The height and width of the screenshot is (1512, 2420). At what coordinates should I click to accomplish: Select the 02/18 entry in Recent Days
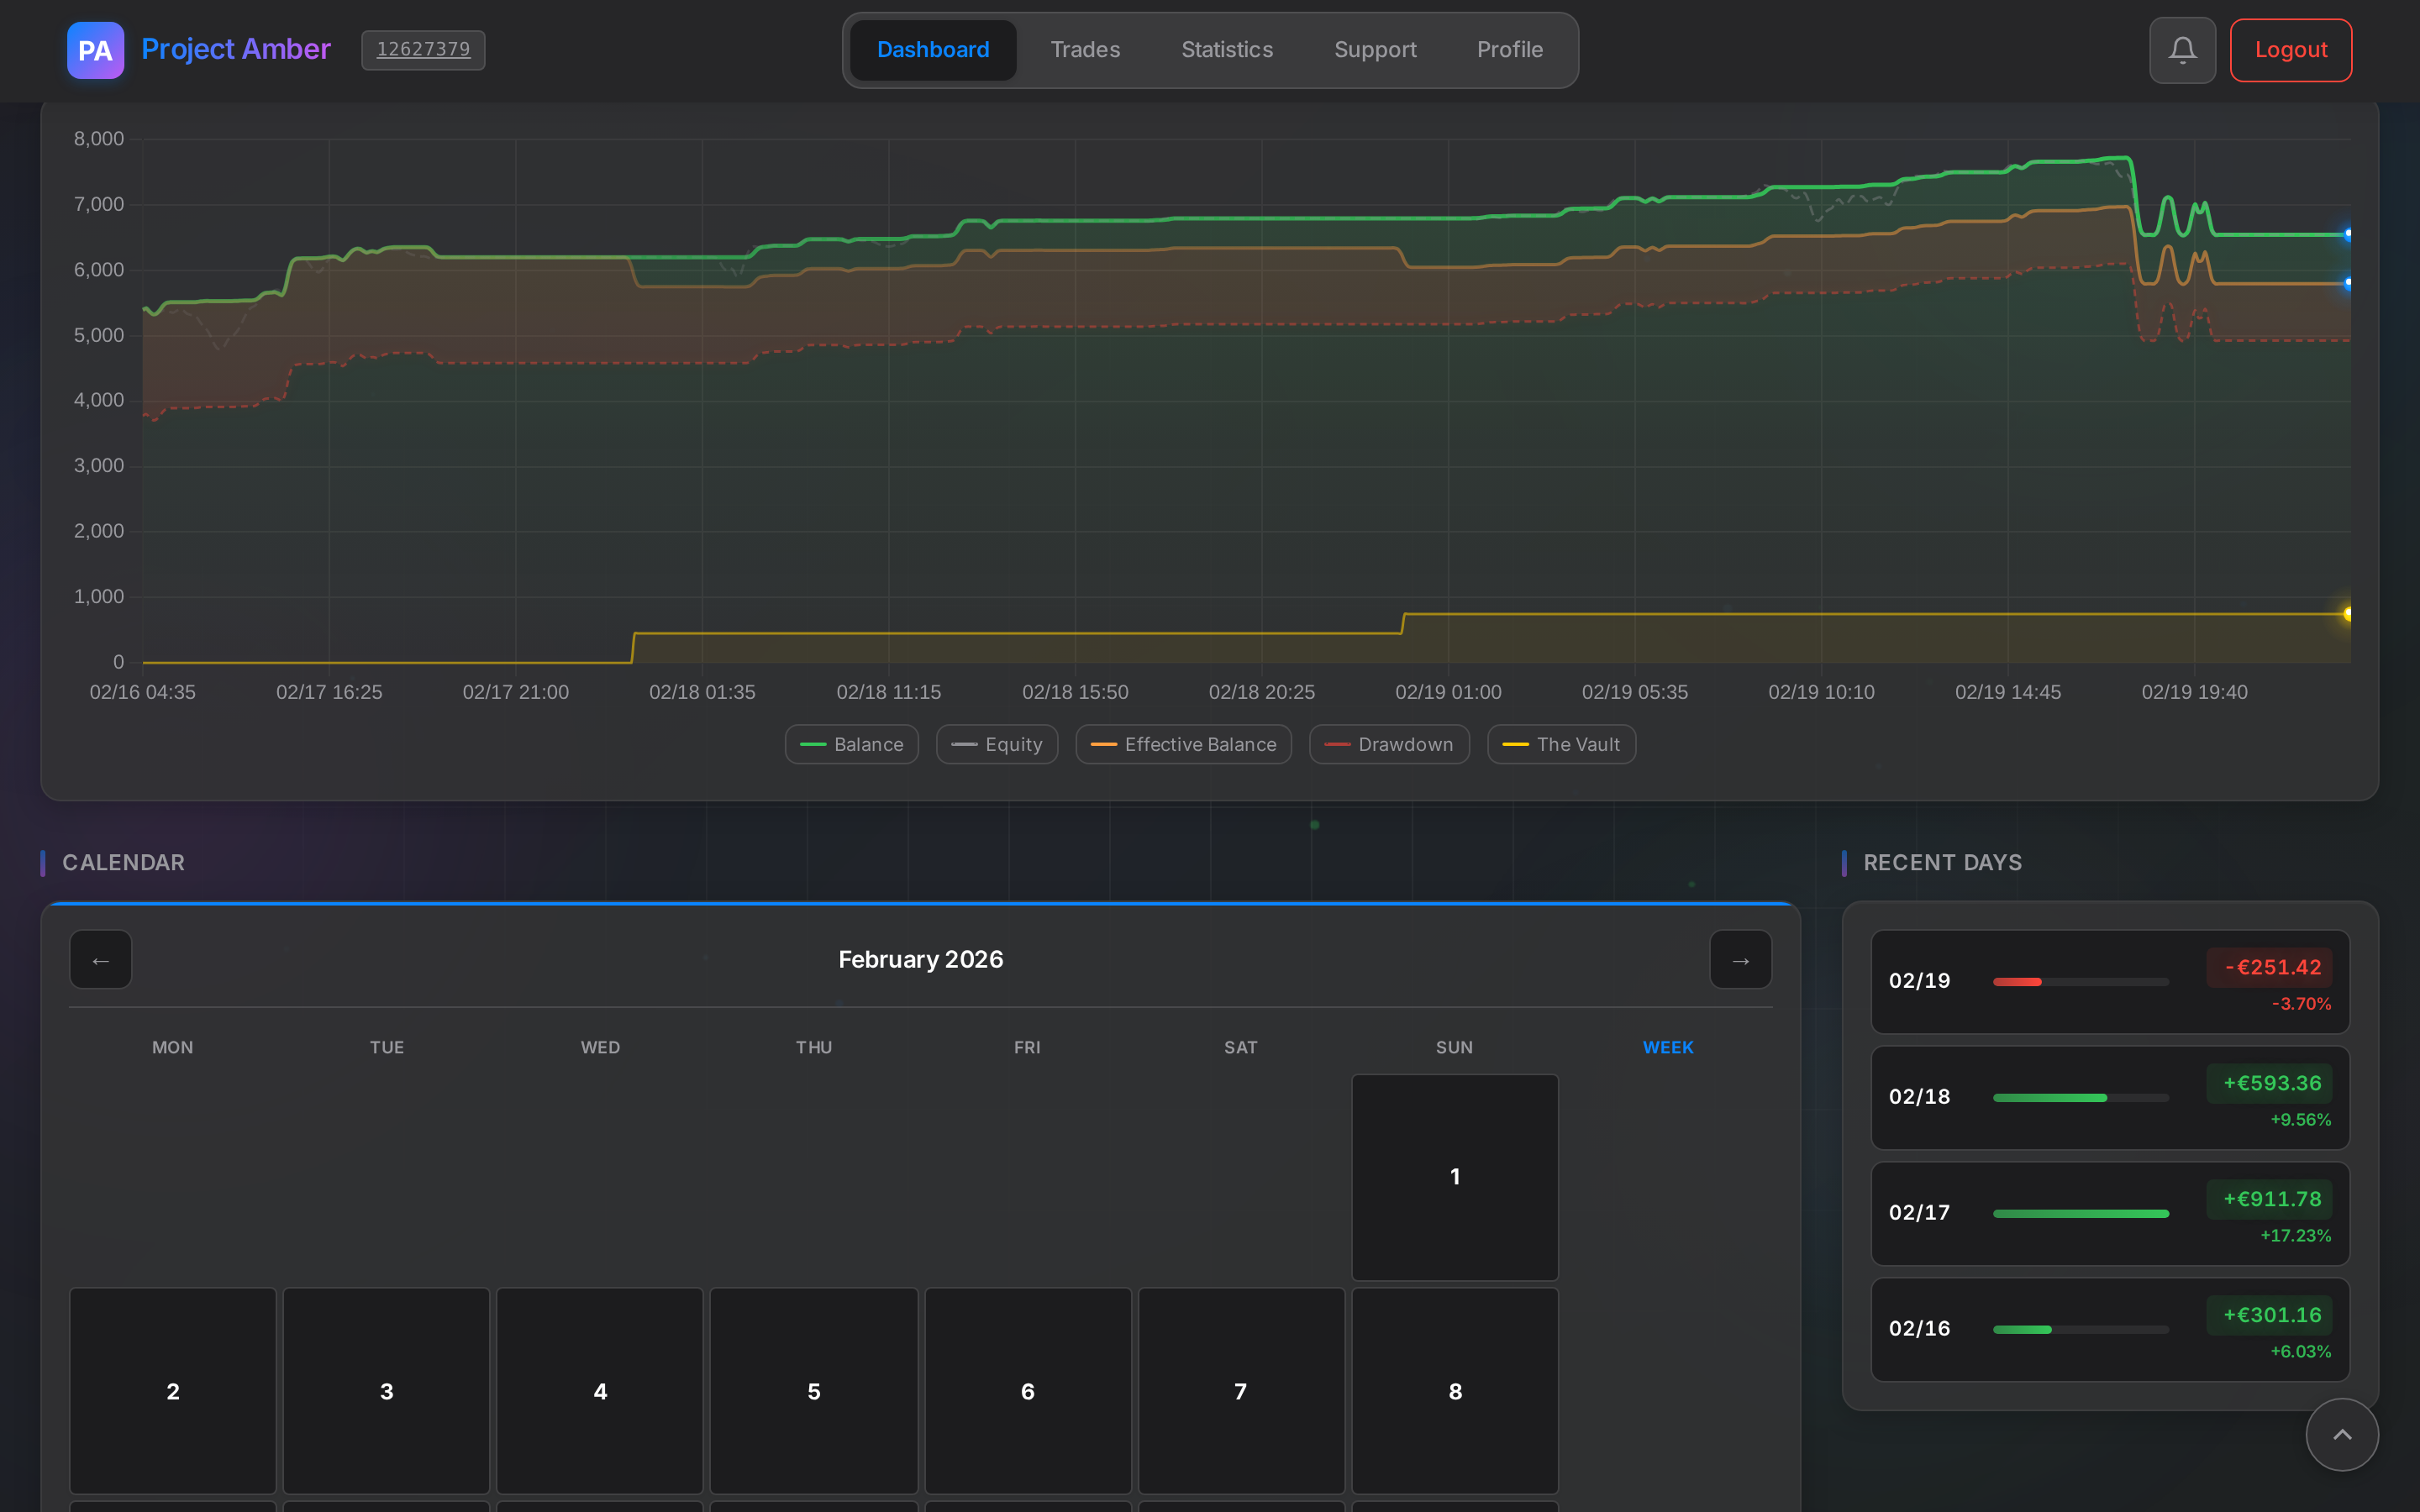click(2108, 1097)
